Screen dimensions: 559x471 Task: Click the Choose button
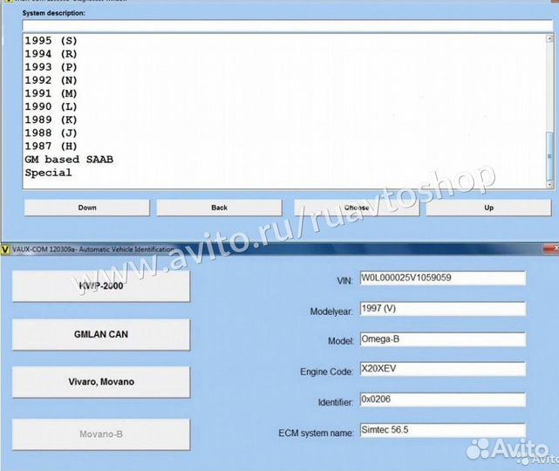coord(357,208)
